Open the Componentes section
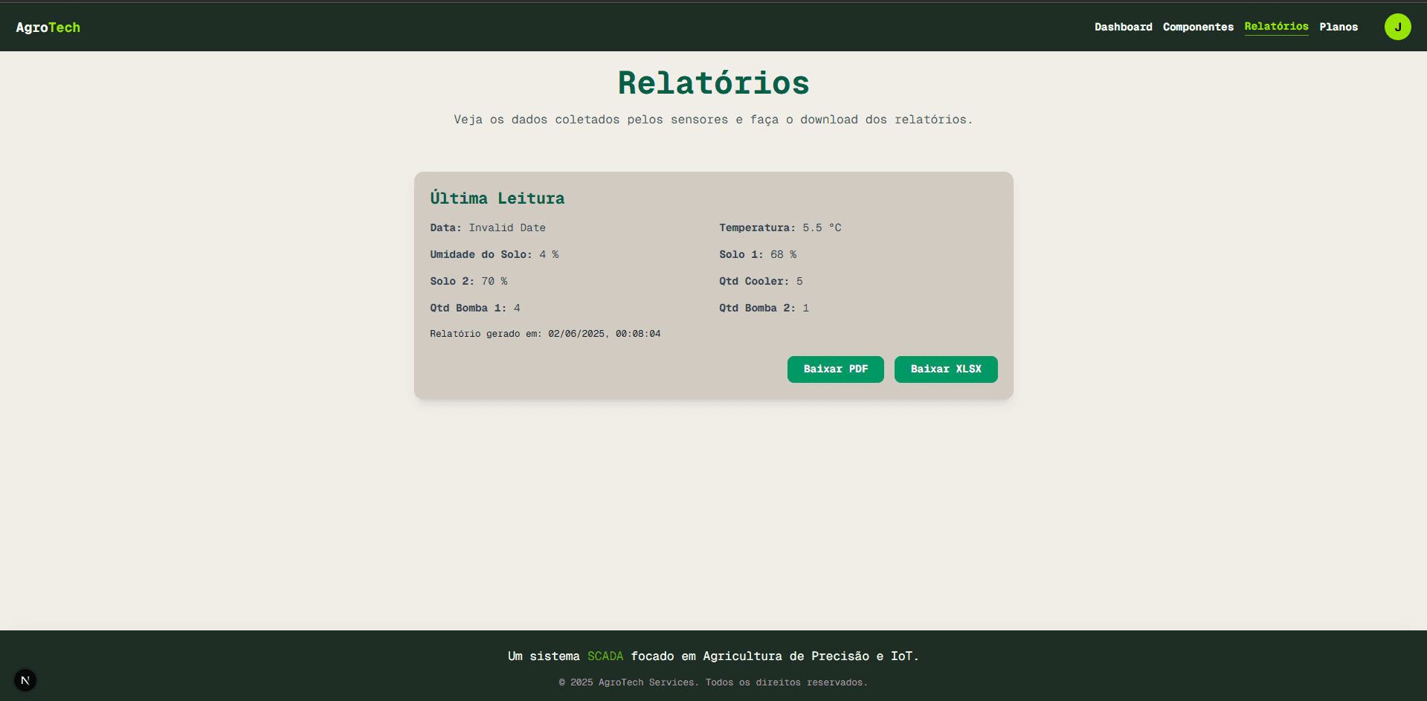Image resolution: width=1427 pixels, height=701 pixels. (1197, 27)
